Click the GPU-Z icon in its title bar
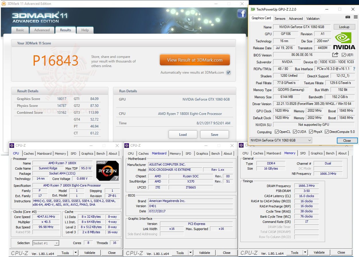 coord(252,9)
